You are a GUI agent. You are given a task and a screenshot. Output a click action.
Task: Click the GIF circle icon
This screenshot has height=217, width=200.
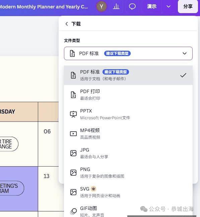[x=74, y=211]
